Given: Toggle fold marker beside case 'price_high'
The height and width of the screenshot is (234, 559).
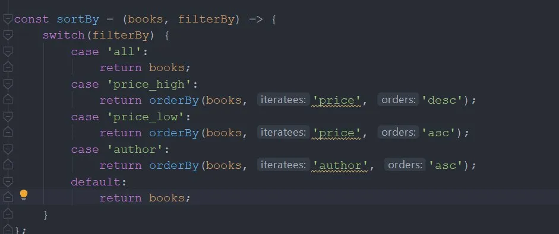Looking at the screenshot, I should point(8,84).
